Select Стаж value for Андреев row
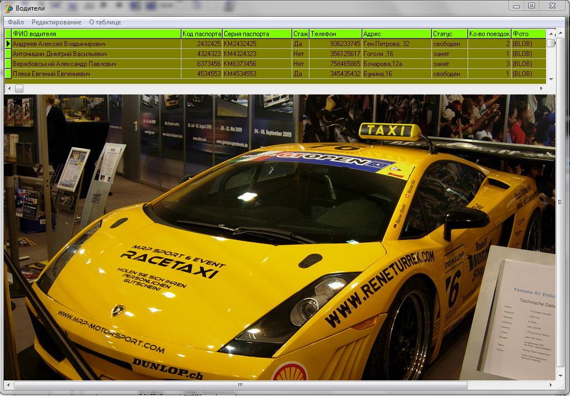 tap(301, 43)
